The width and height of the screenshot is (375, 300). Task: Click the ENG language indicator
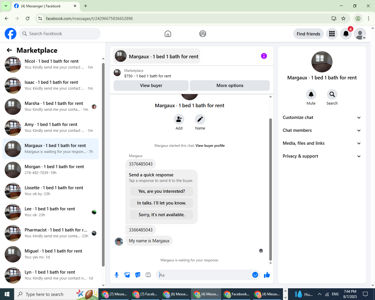(335, 294)
